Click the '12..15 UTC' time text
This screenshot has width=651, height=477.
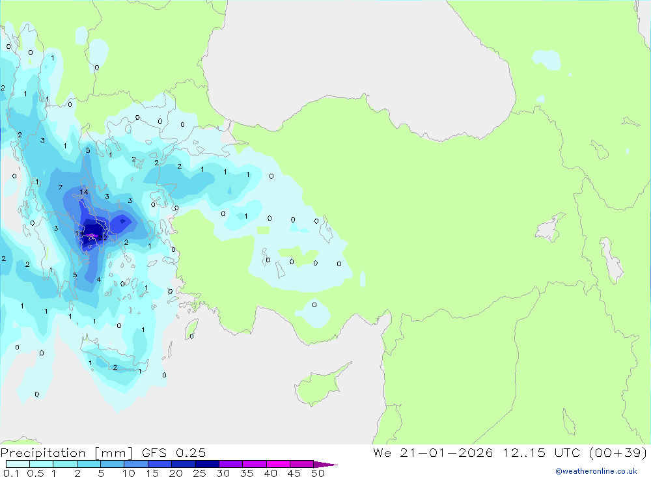(x=542, y=453)
